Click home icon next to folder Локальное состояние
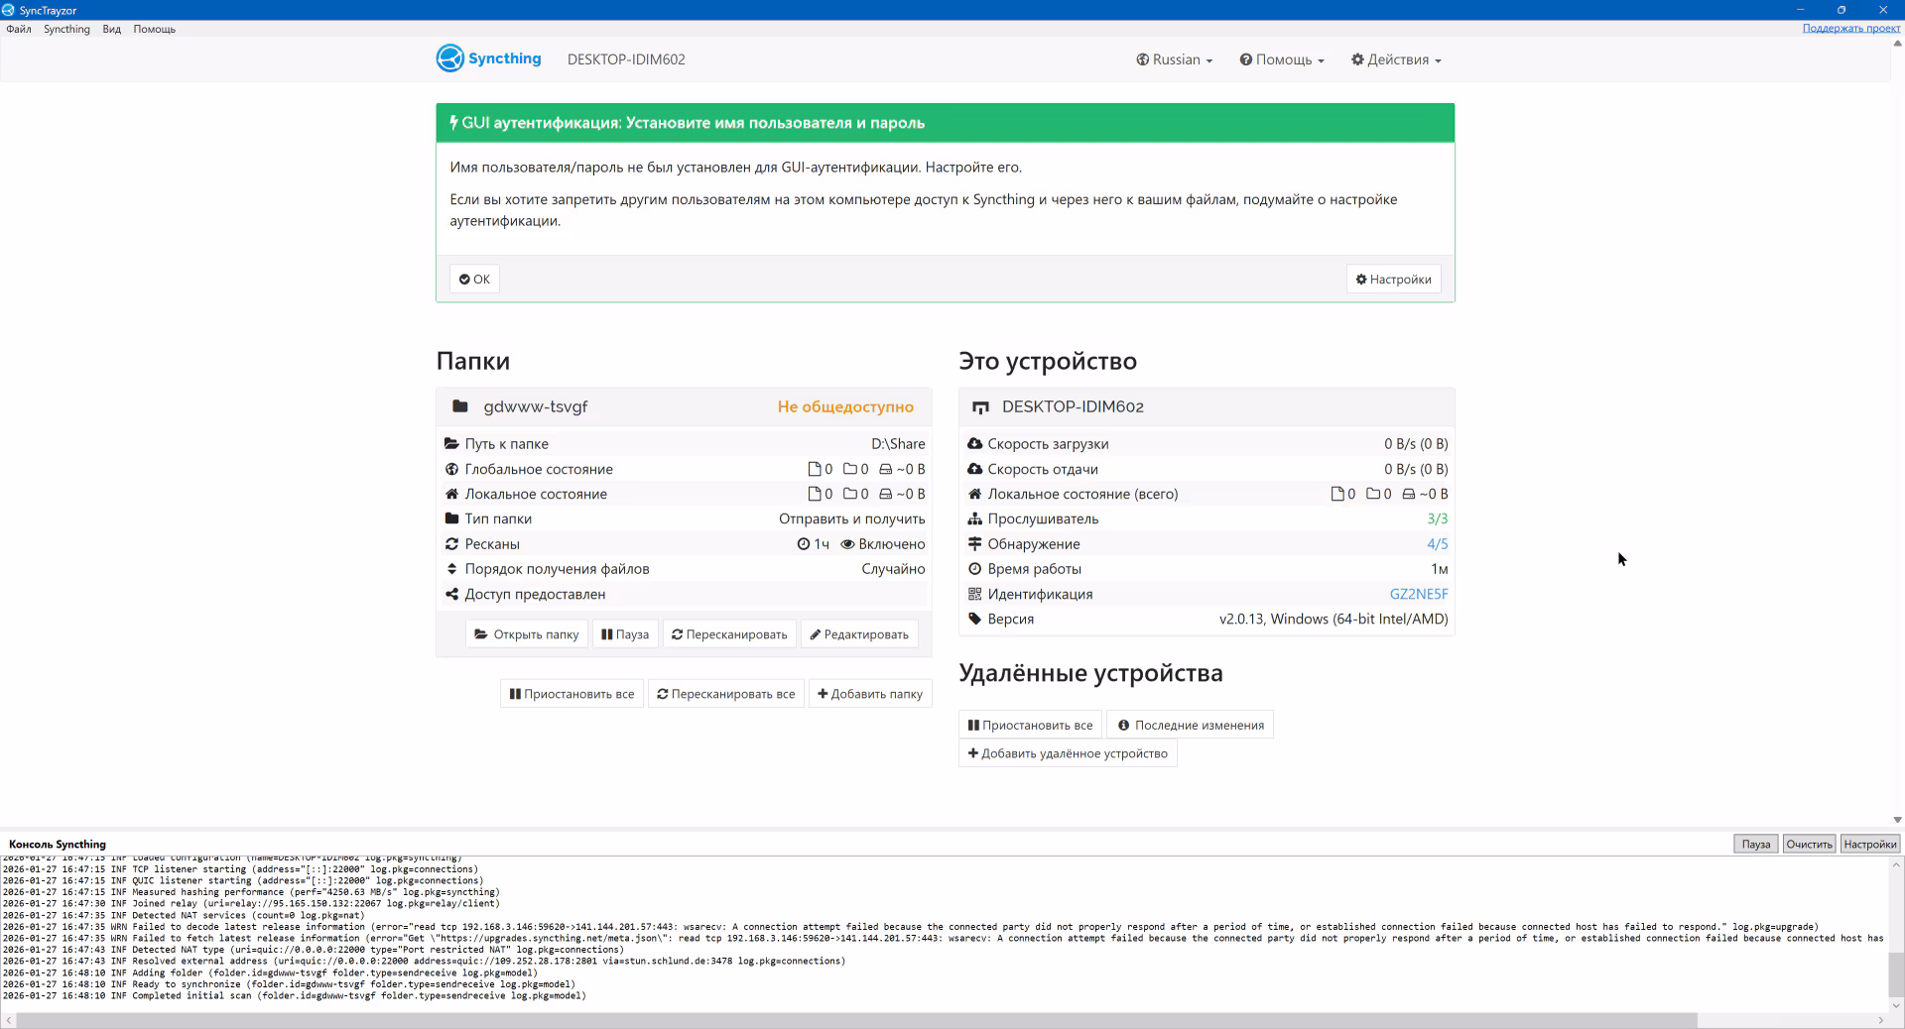1905x1029 pixels. point(451,494)
